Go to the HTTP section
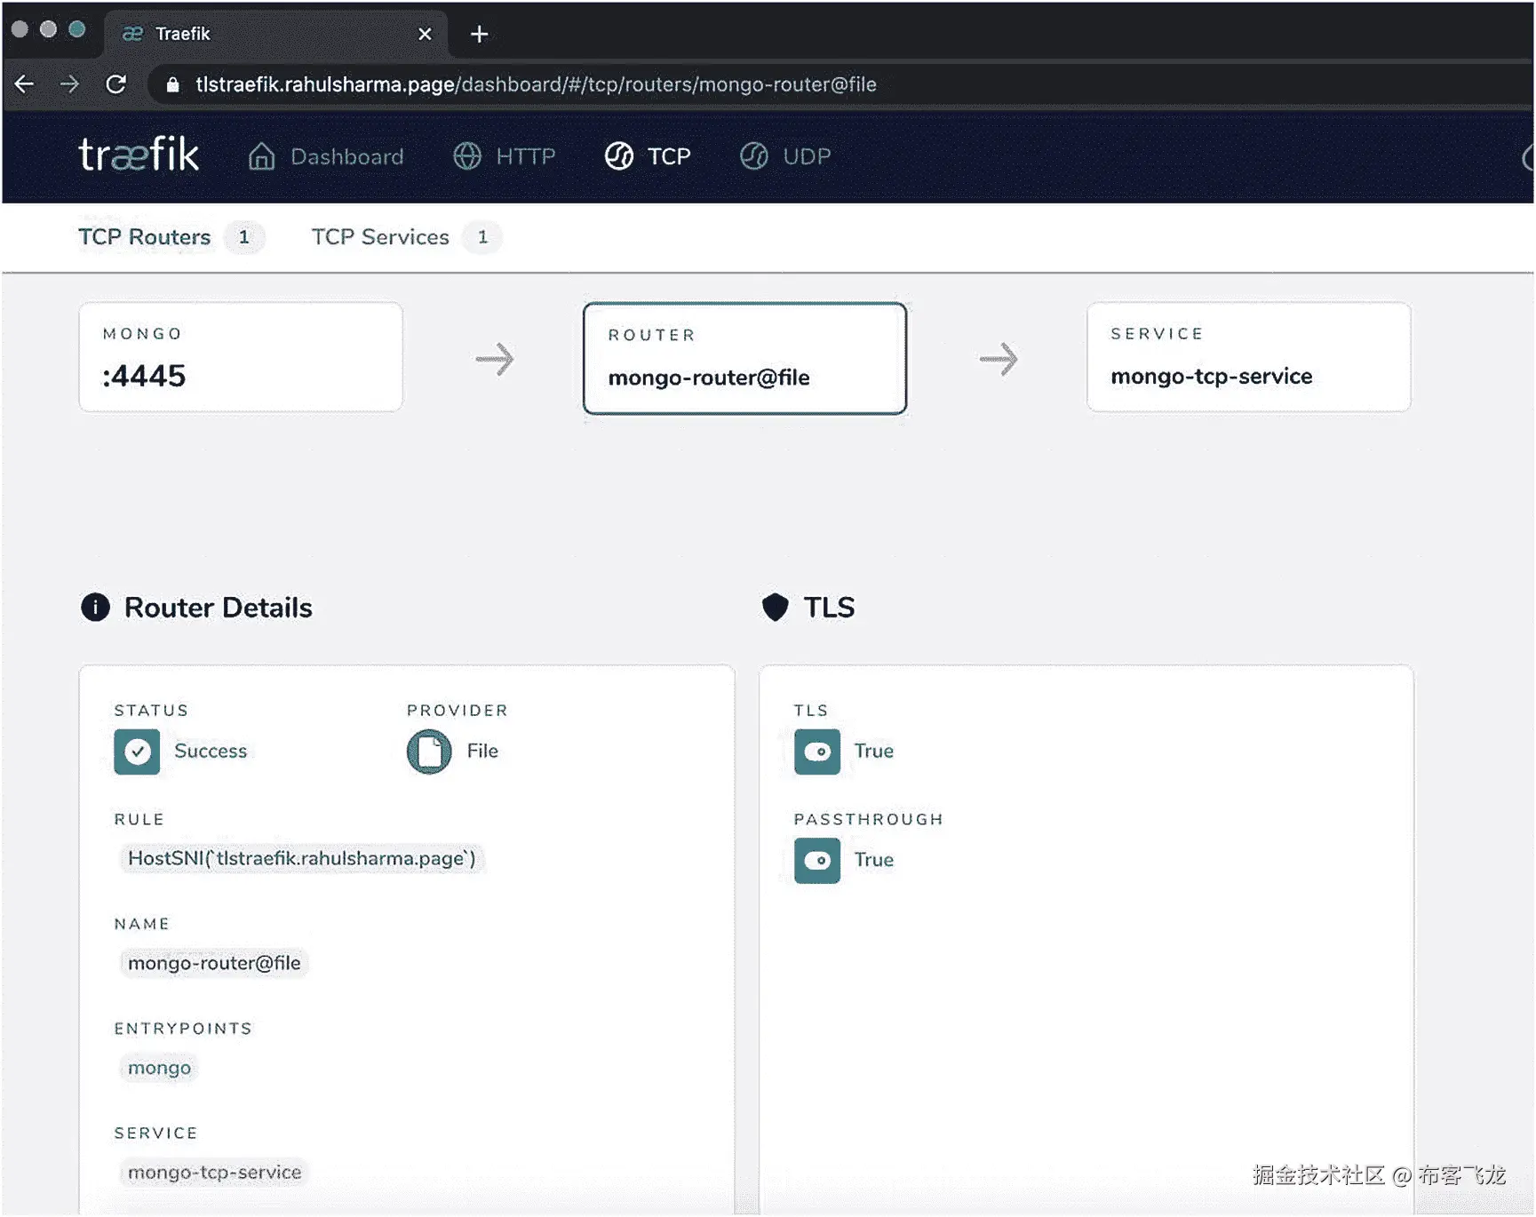 pyautogui.click(x=505, y=156)
